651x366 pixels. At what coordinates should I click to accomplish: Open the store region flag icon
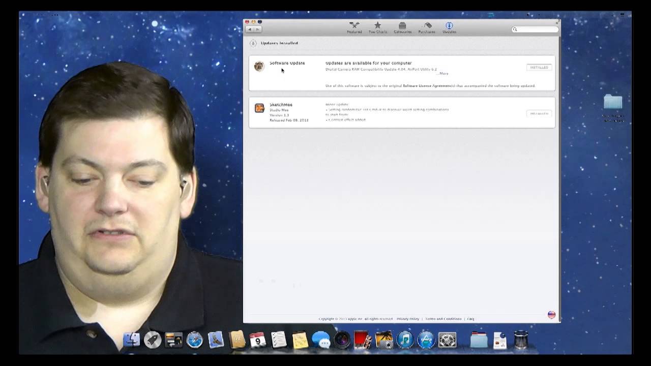click(x=551, y=315)
